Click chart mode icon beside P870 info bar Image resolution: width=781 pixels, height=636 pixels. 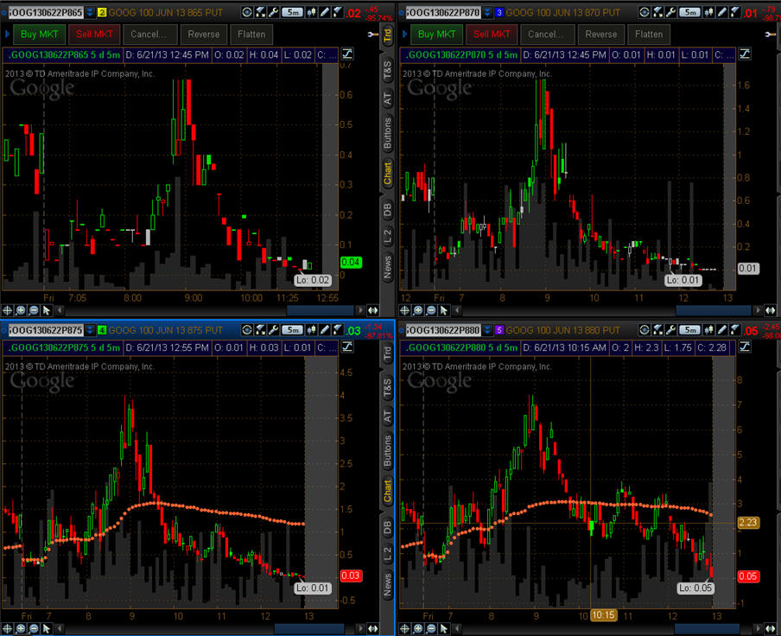click(x=745, y=54)
